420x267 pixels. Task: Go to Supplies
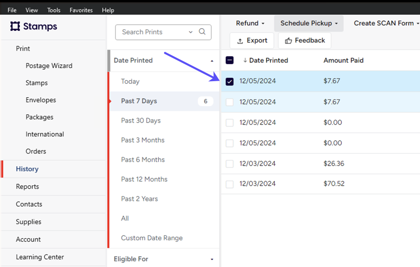tap(53, 222)
